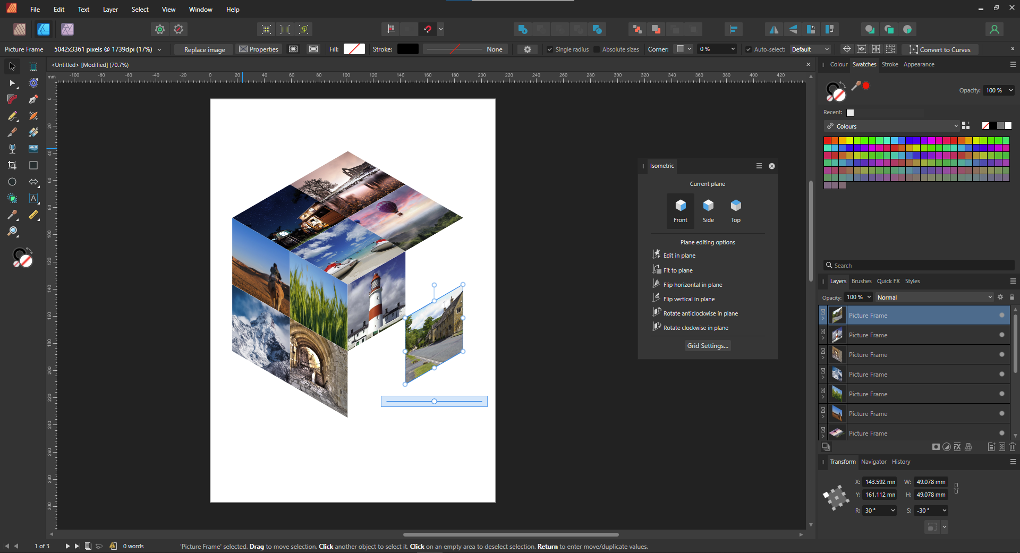This screenshot has width=1020, height=553.
Task: Switch to the Brushes tab
Action: tap(861, 281)
